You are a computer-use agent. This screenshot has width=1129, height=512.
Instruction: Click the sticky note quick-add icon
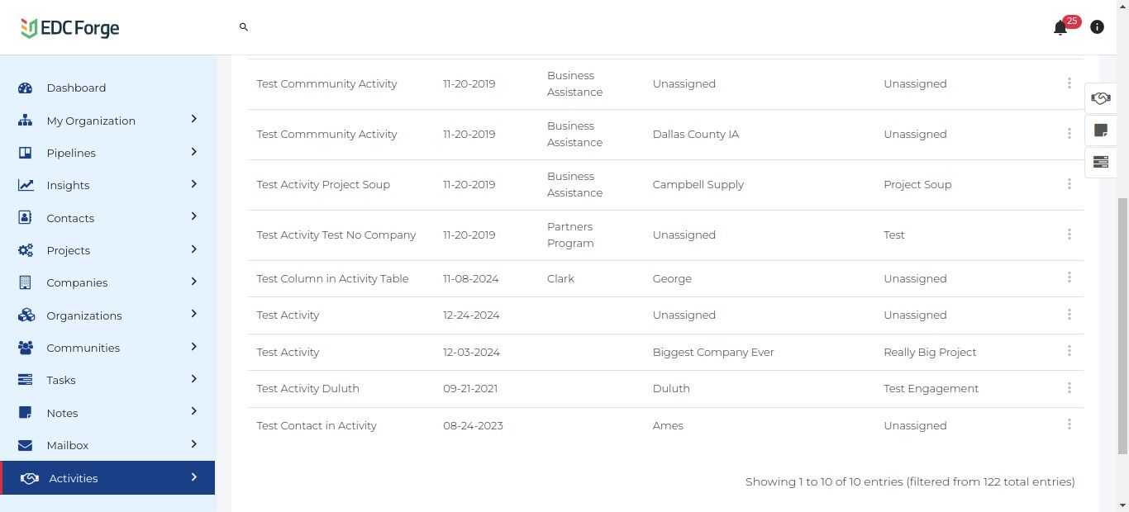click(x=1100, y=130)
